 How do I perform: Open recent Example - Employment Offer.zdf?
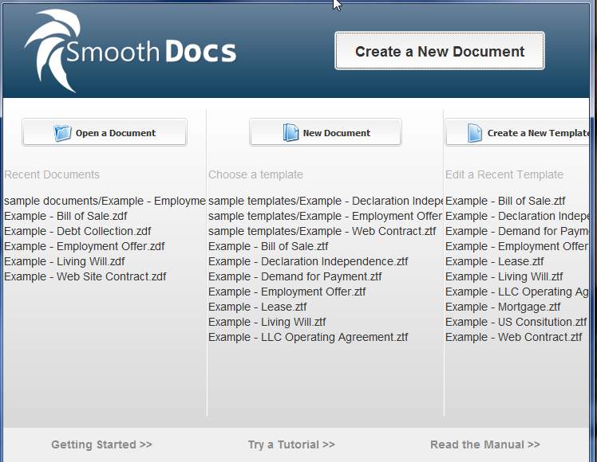[x=85, y=246]
